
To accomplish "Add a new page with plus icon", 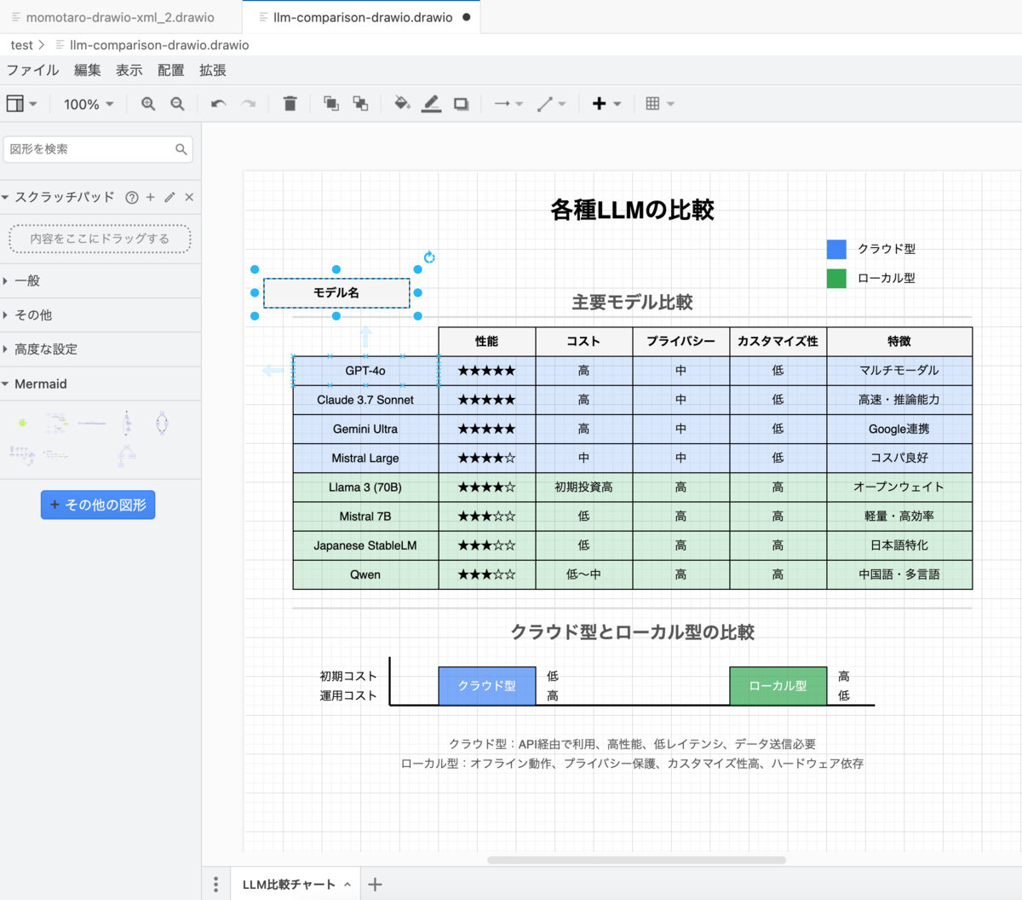I will click(375, 885).
